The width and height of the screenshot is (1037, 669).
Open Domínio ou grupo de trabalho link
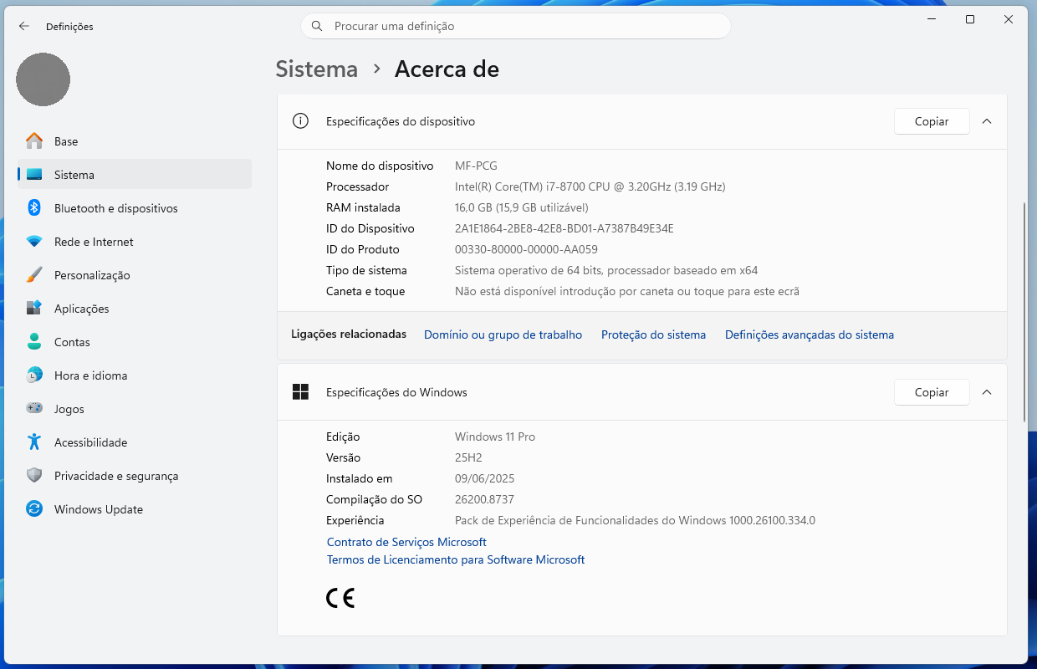[503, 334]
